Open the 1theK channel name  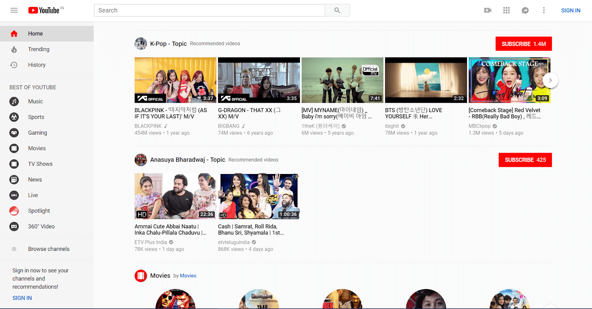click(321, 126)
